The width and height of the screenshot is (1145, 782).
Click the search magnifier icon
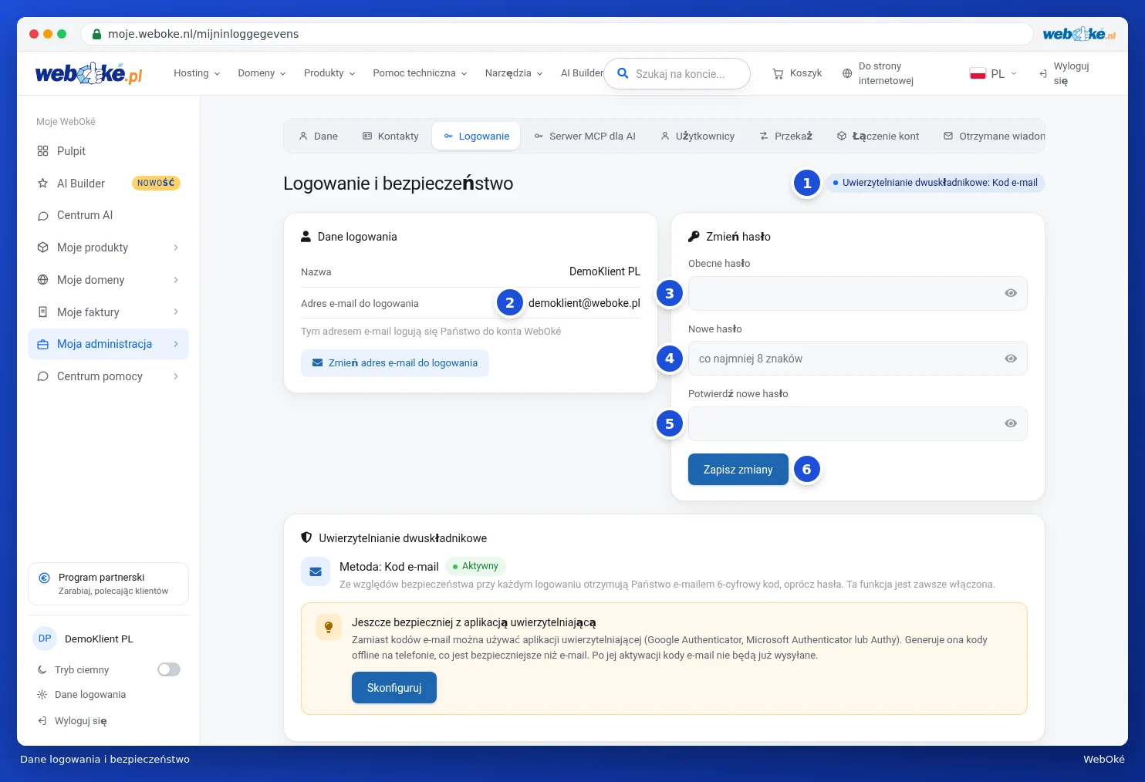(623, 73)
